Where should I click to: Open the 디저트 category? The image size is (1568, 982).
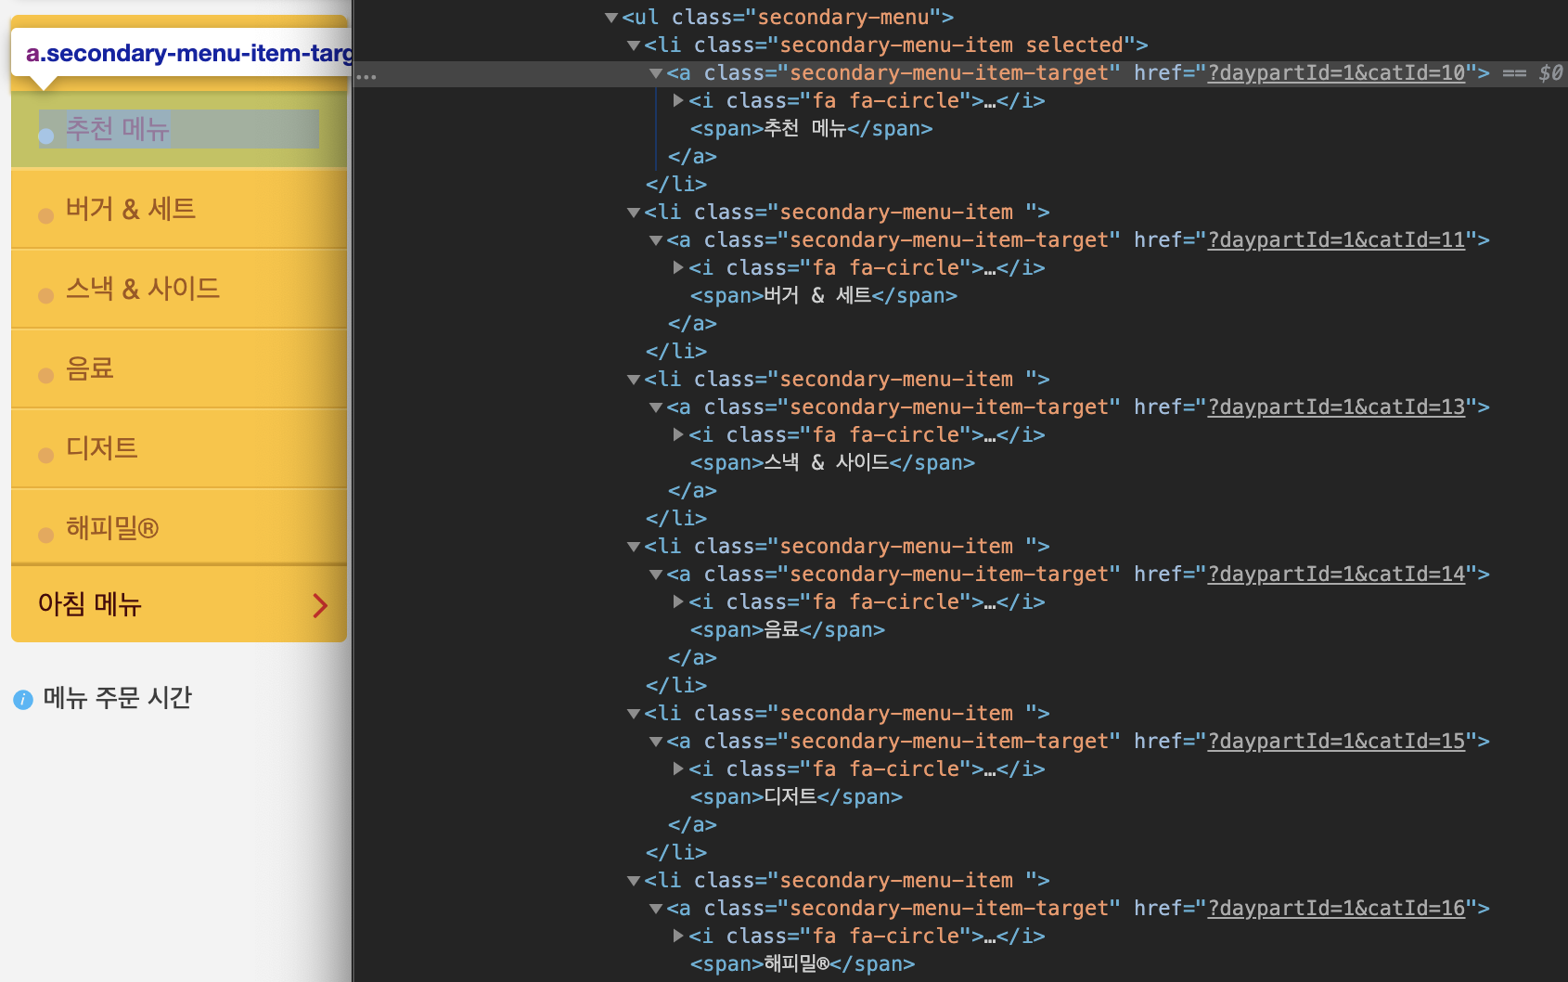tap(178, 448)
